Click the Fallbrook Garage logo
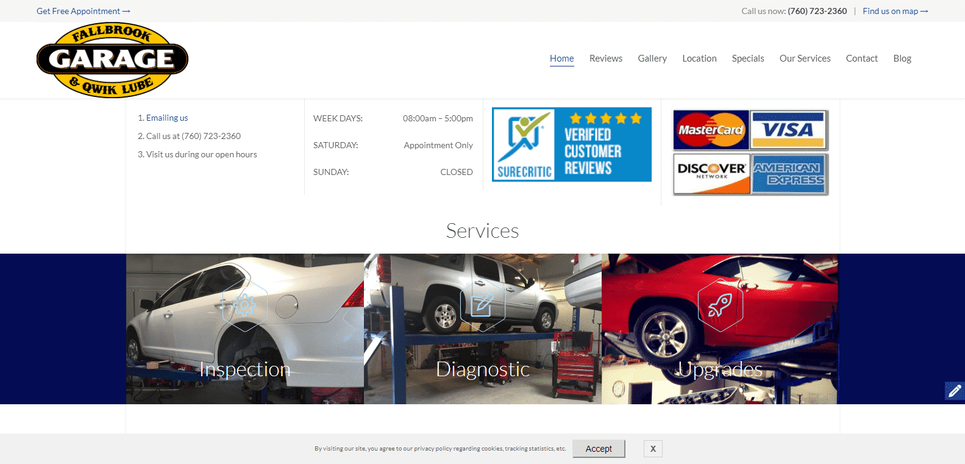965x464 pixels. [112, 60]
